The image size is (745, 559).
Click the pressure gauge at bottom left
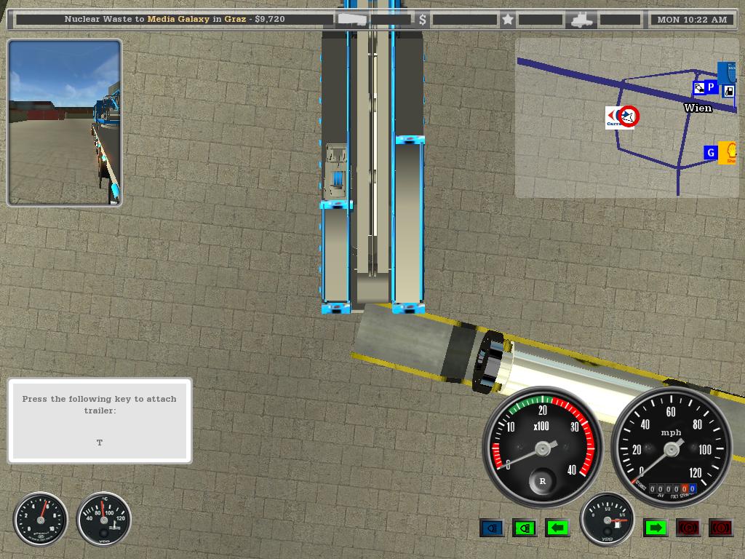(x=41, y=519)
